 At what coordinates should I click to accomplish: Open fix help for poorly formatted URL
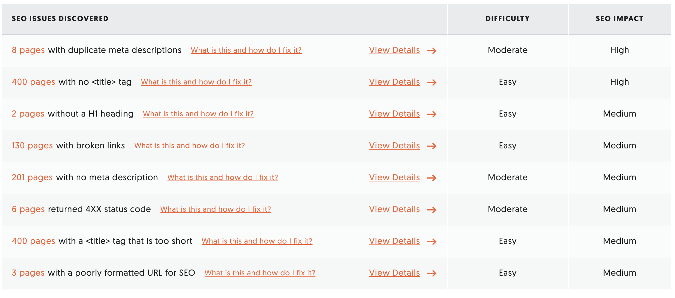pos(260,273)
